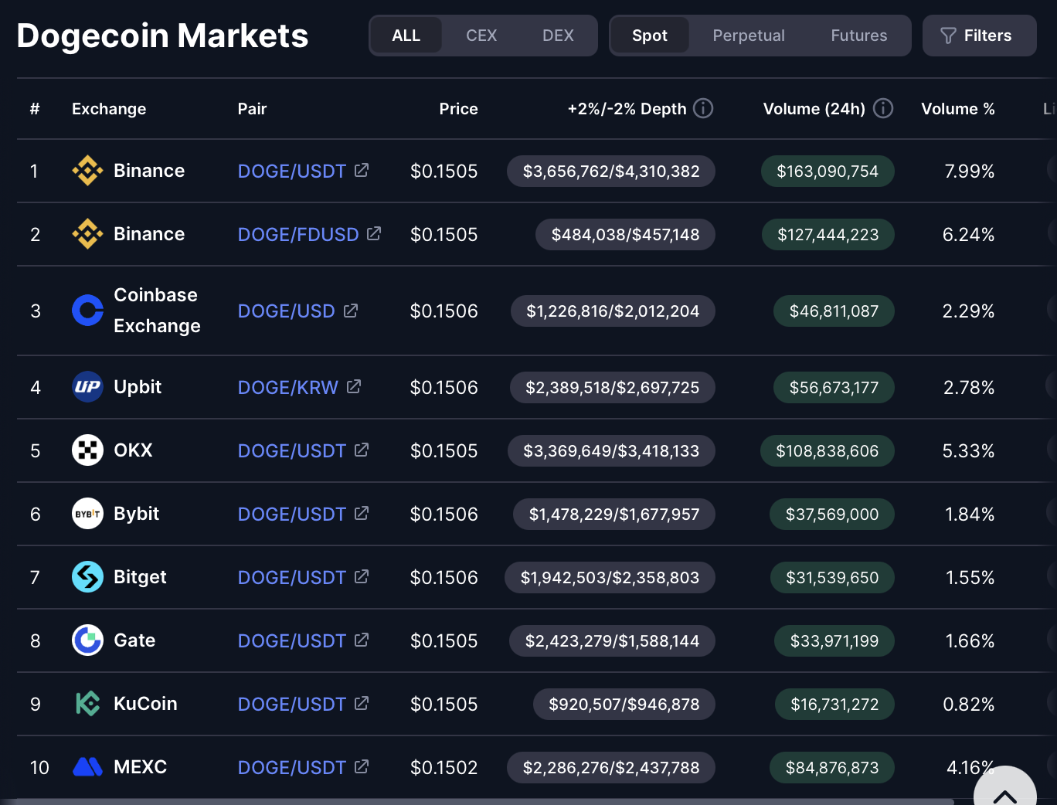1057x805 pixels.
Task: Click the Volume (24h) info icon
Action: pyautogui.click(x=883, y=108)
